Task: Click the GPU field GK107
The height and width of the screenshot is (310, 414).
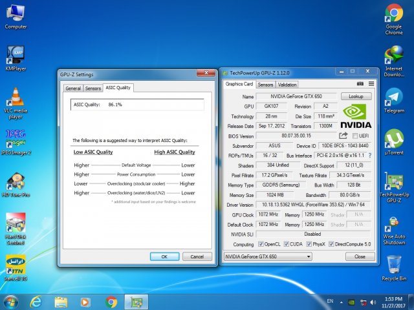Action: click(x=271, y=106)
